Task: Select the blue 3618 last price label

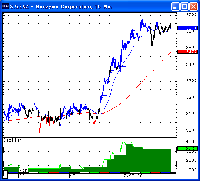Action: point(187,28)
